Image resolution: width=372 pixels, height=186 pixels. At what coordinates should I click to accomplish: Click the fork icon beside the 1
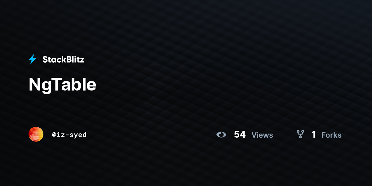click(x=300, y=134)
